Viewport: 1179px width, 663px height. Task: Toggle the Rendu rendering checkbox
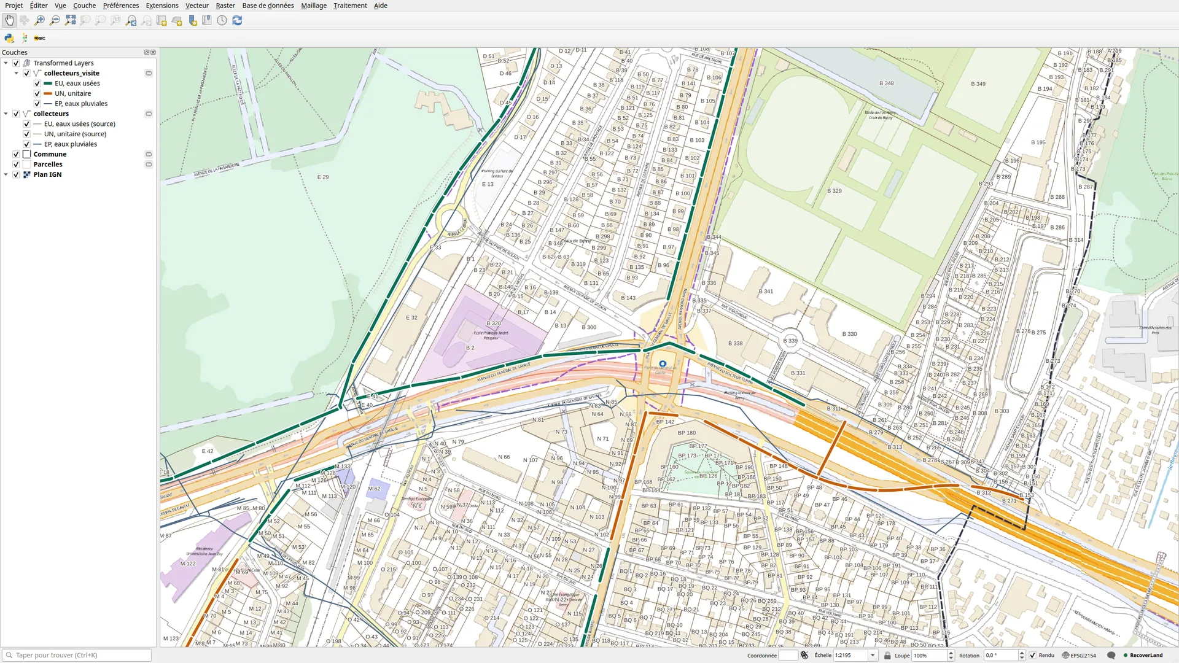click(1033, 655)
